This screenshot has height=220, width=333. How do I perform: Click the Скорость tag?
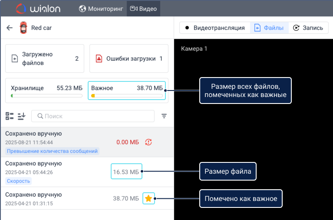pos(19,181)
